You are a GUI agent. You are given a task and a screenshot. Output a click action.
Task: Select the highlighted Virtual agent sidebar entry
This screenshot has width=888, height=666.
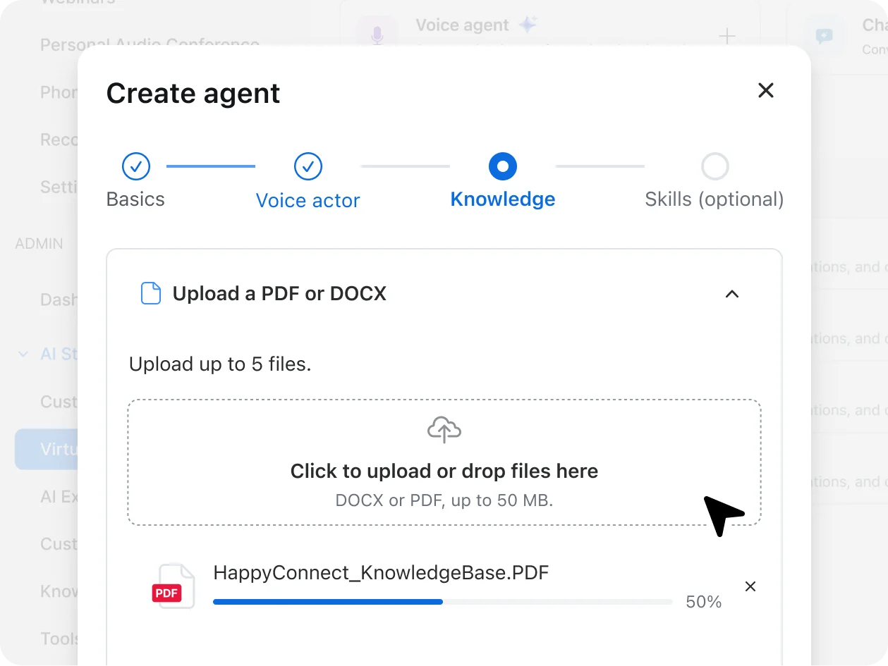coord(60,449)
